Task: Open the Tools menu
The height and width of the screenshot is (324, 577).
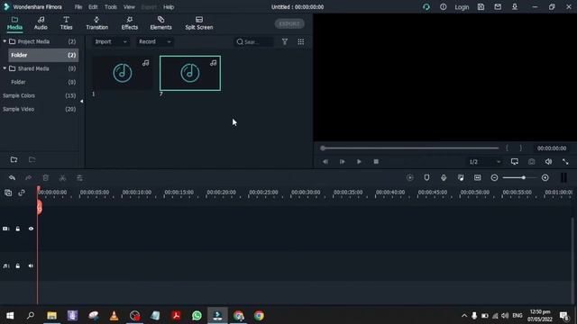Action: tap(110, 7)
